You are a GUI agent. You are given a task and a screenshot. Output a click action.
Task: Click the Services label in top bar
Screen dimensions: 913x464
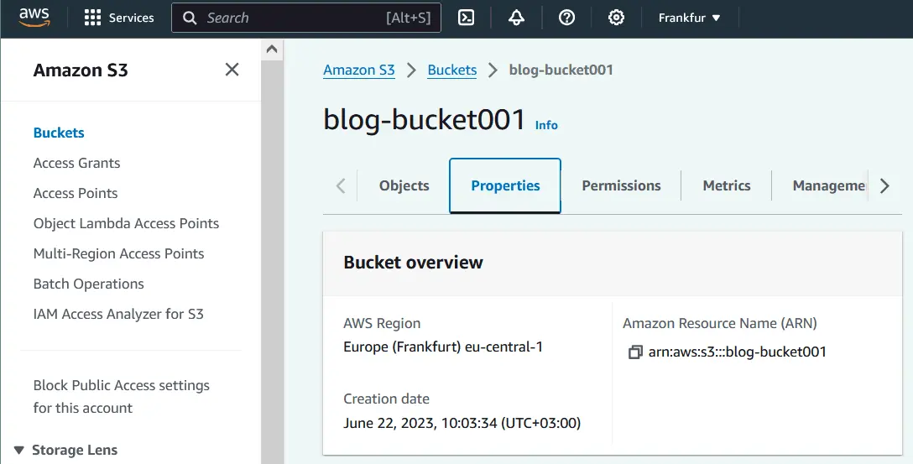click(x=132, y=18)
